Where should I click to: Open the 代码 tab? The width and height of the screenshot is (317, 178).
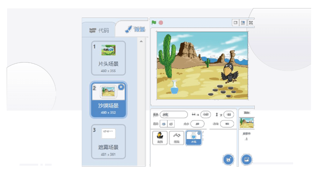click(x=99, y=31)
